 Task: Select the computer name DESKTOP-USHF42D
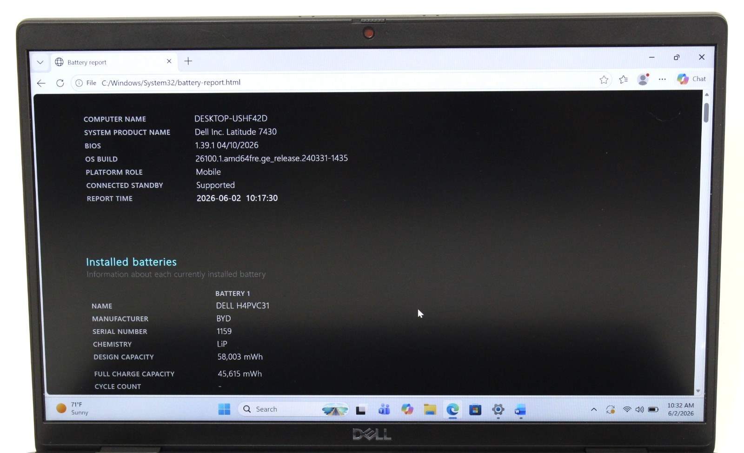[231, 119]
